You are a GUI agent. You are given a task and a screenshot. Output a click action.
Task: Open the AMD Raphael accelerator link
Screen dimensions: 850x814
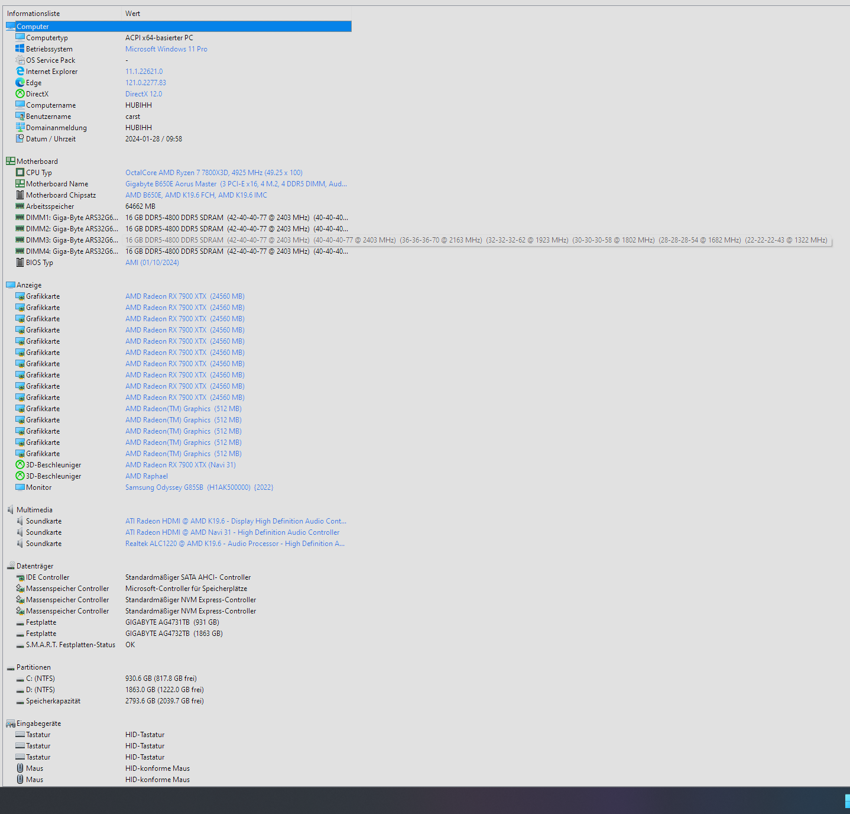[x=147, y=476]
